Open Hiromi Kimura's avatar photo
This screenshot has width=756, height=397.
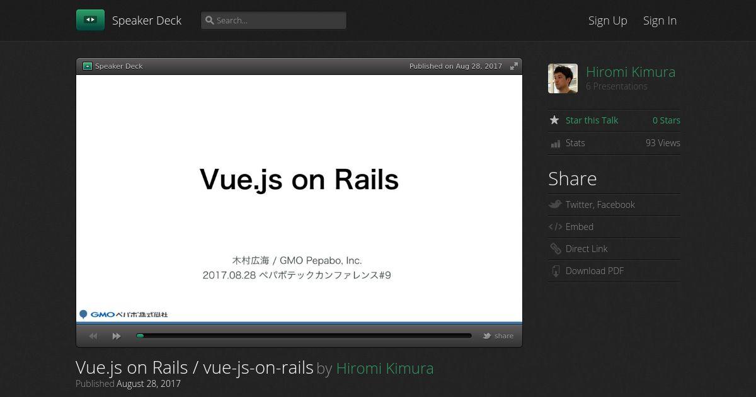[563, 79]
